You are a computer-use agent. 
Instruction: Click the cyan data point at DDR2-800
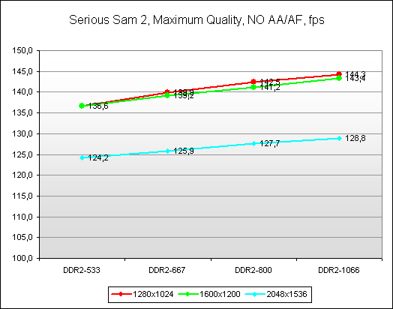253,143
